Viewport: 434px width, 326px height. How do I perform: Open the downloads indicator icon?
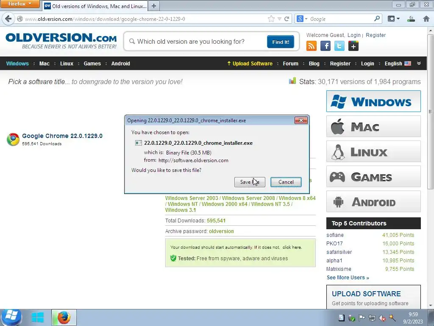[x=411, y=19]
